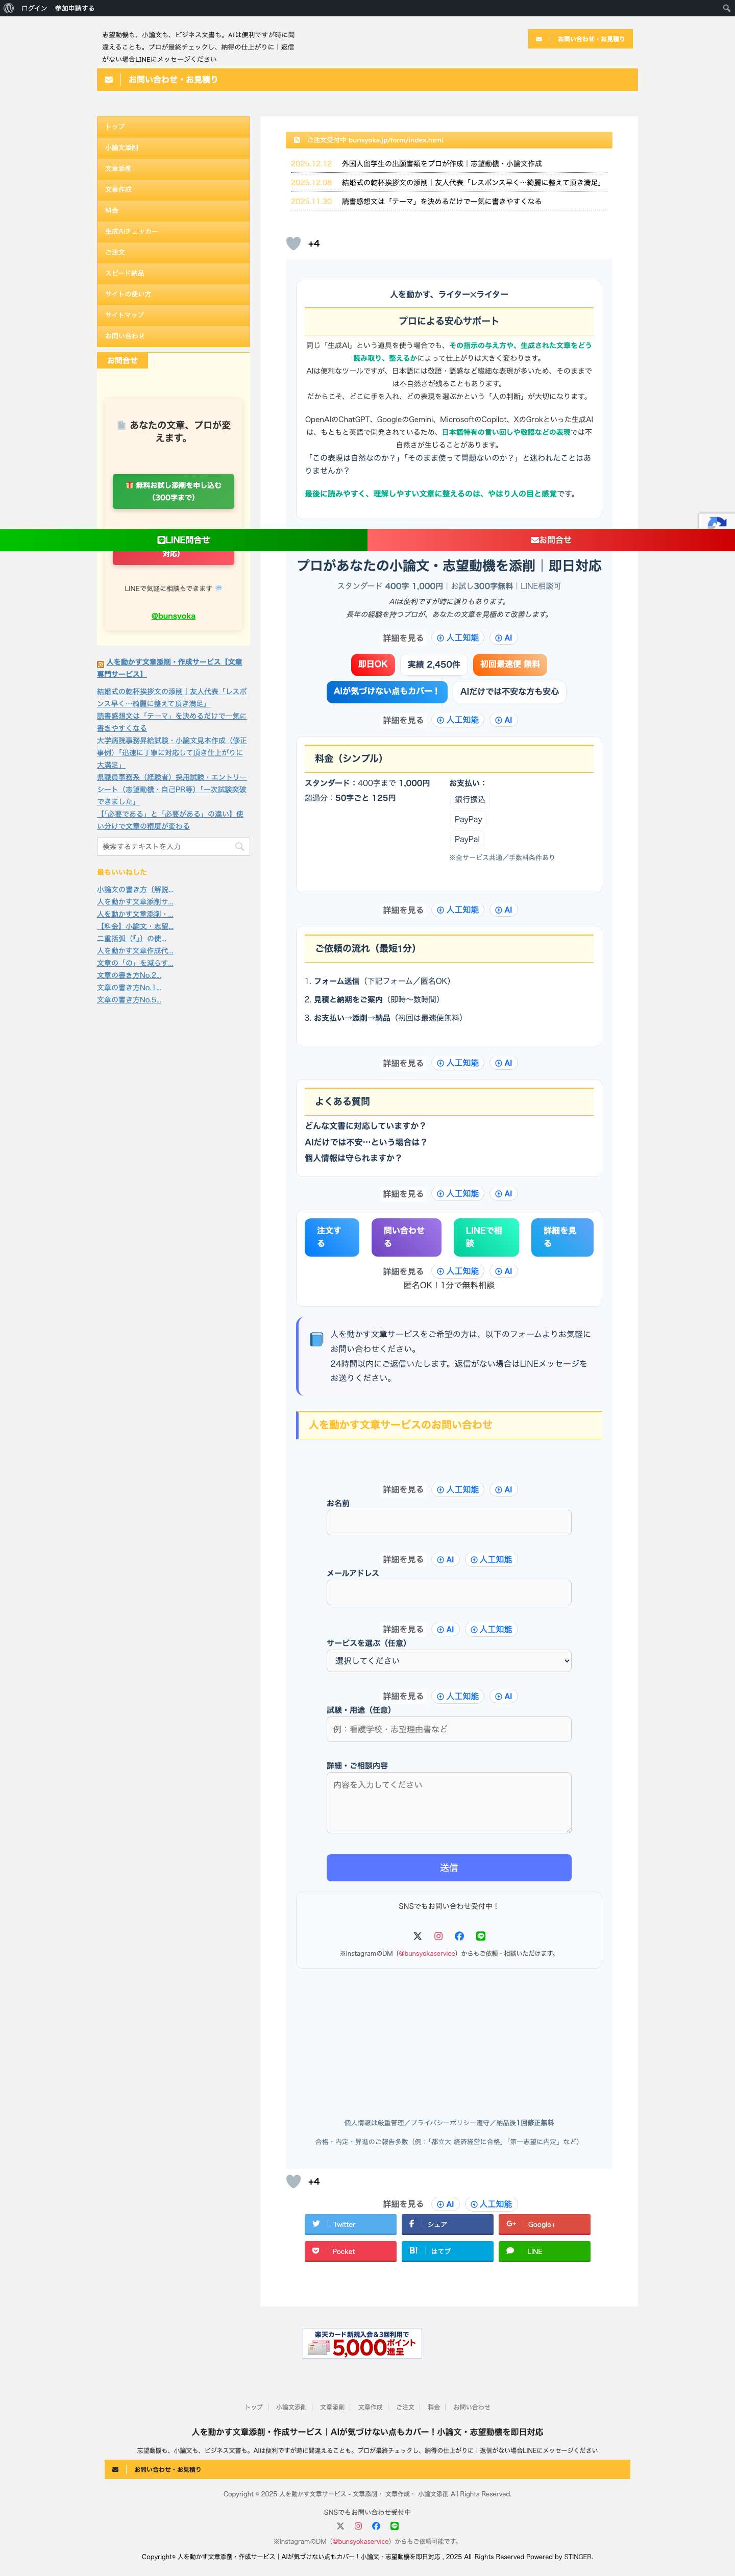Viewport: 735px width, 2576px height.
Task: Open 料金 in the sidebar menu
Action: 173,210
